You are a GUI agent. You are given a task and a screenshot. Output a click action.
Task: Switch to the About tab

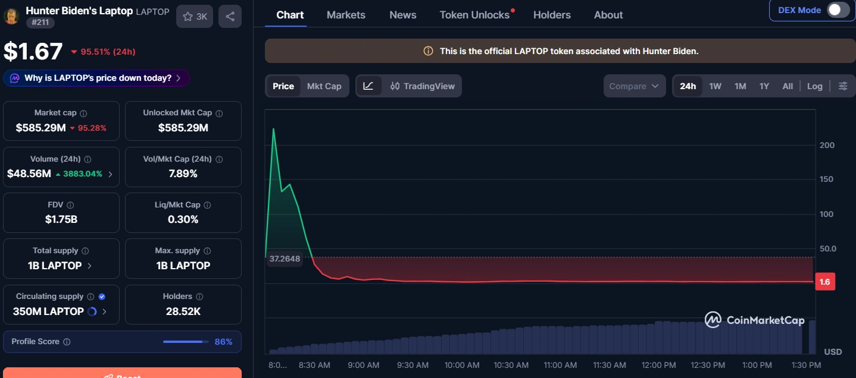click(608, 15)
